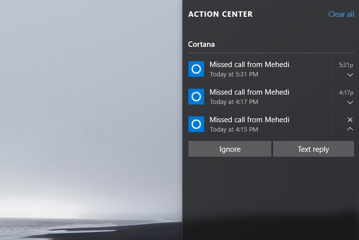Open missed call notification titled at 5:31 PM
The height and width of the screenshot is (240, 359).
point(260,69)
